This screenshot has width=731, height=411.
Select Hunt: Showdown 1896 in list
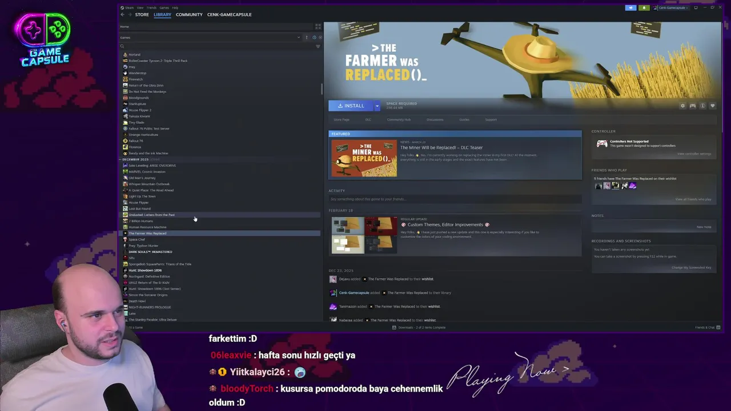220,271
